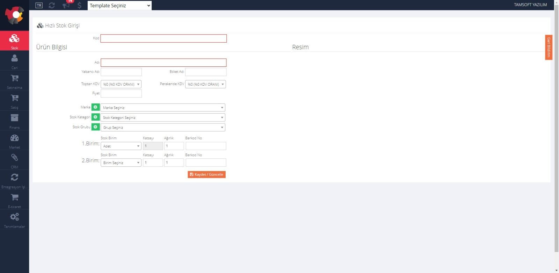
Task: Open the Grup Seçiniz dropdown
Action: (x=163, y=127)
